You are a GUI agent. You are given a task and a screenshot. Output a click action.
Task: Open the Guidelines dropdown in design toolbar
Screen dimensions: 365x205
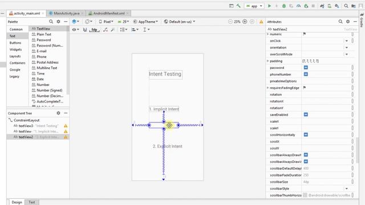pyautogui.click(x=147, y=30)
